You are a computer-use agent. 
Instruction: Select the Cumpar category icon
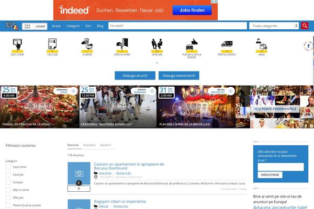point(87,44)
